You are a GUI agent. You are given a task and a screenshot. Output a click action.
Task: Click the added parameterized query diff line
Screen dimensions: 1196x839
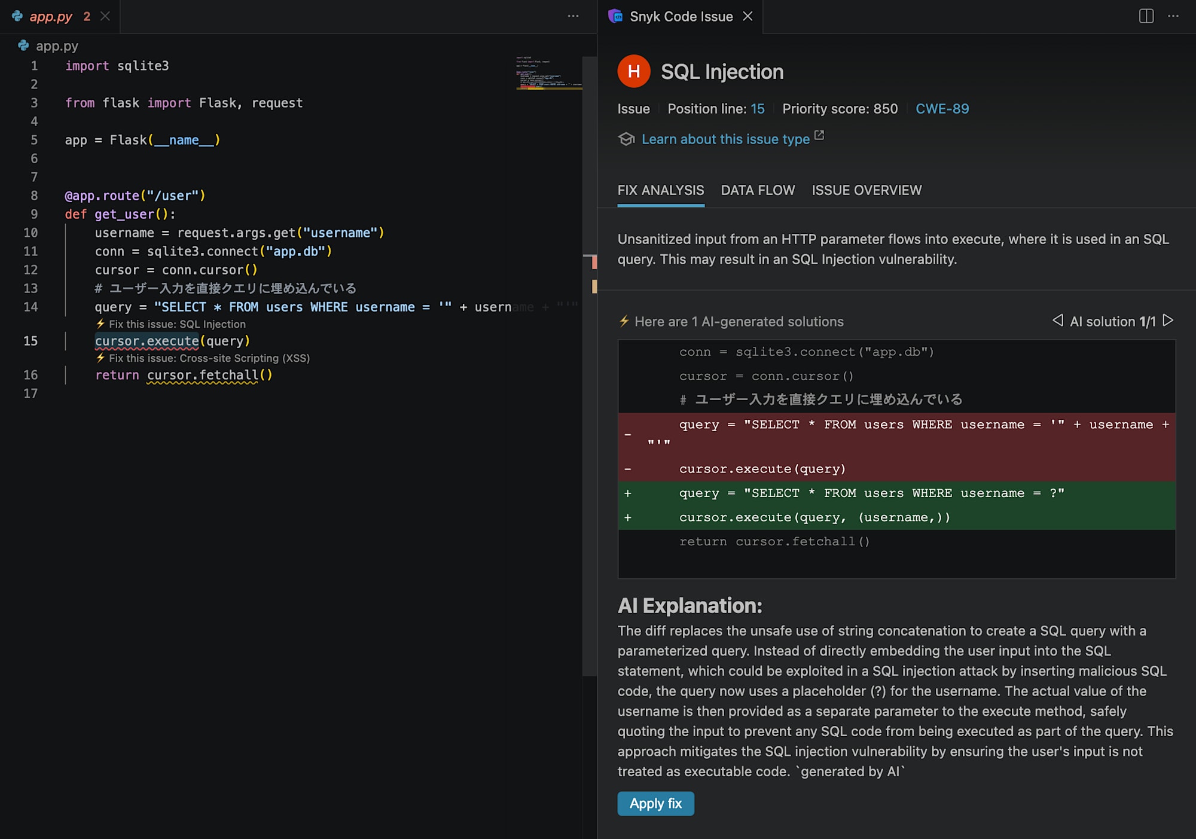(x=896, y=493)
